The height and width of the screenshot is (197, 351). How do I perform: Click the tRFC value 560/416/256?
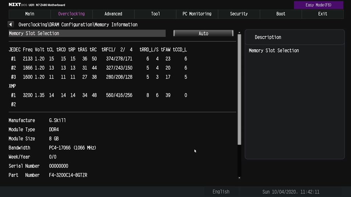pos(119,95)
